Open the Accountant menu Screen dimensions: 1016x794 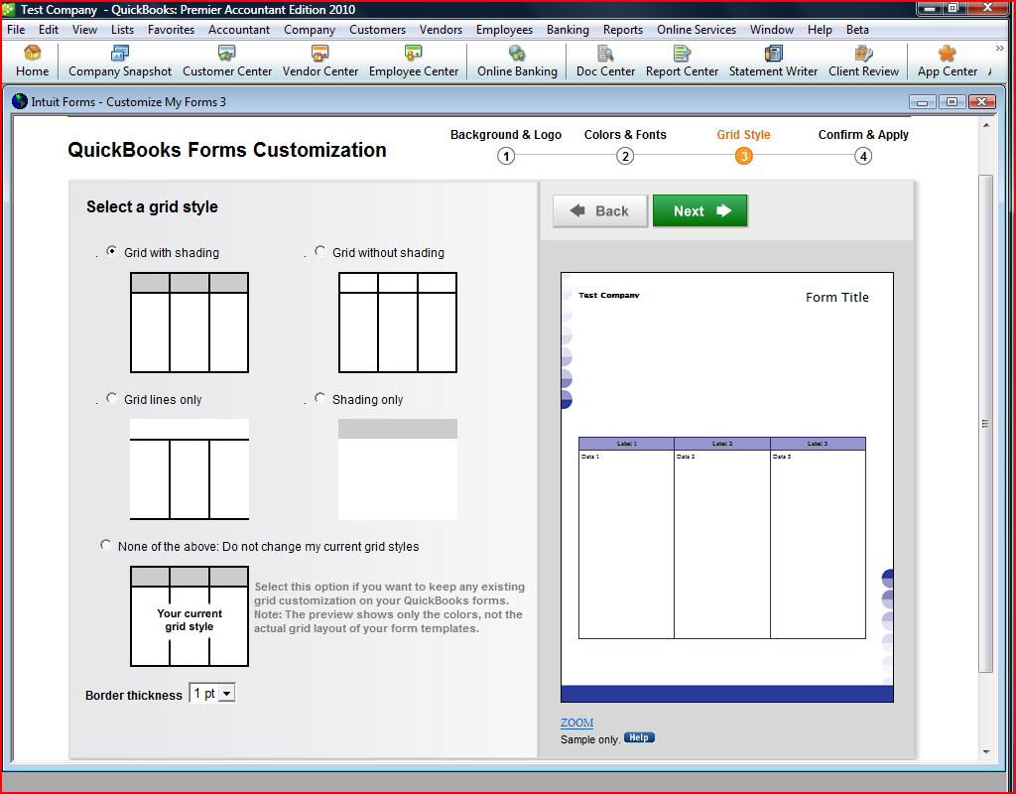pos(239,30)
